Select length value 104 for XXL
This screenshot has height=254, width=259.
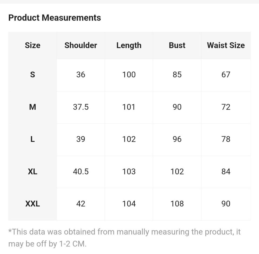coord(129,204)
